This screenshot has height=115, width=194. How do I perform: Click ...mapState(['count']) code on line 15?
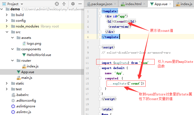coord(126,84)
